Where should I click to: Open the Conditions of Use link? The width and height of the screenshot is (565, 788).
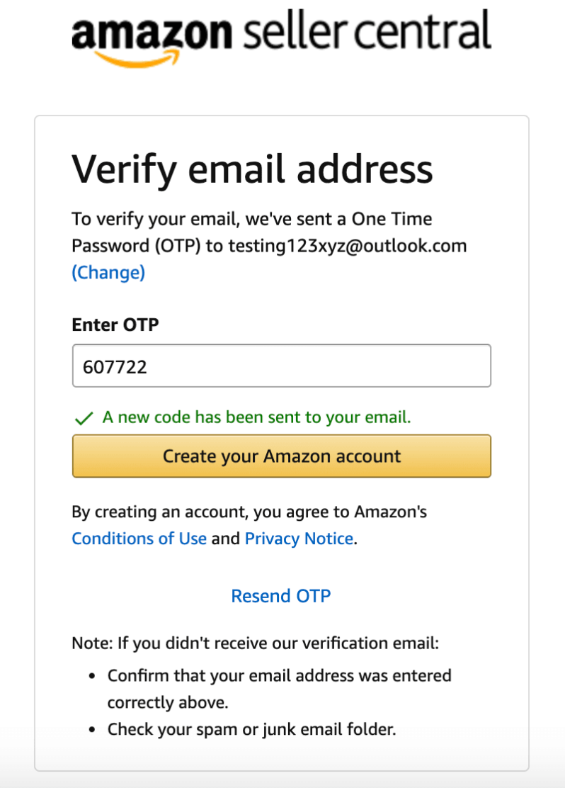click(139, 539)
